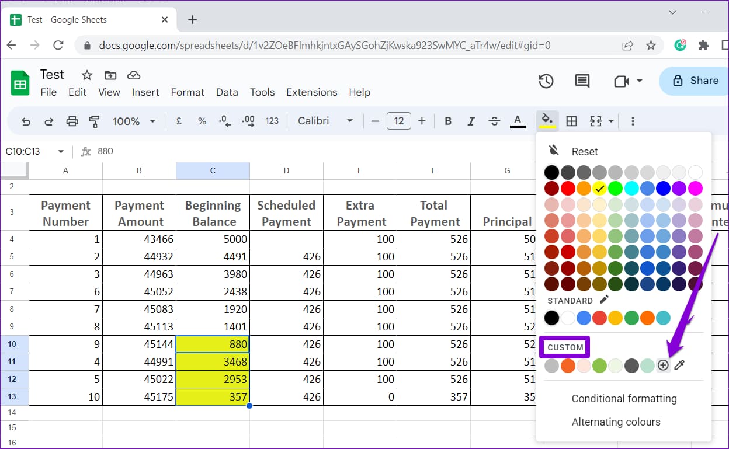
Task: Open the comments speech bubble icon
Action: click(x=582, y=81)
